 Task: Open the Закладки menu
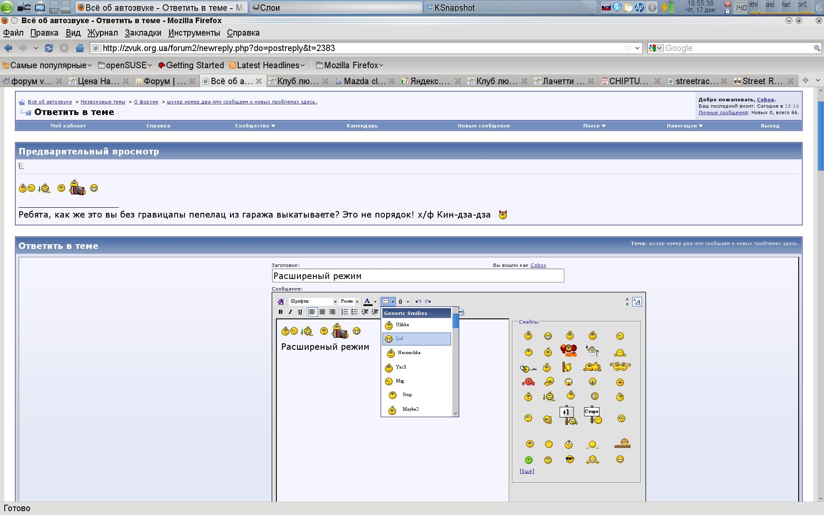143,33
